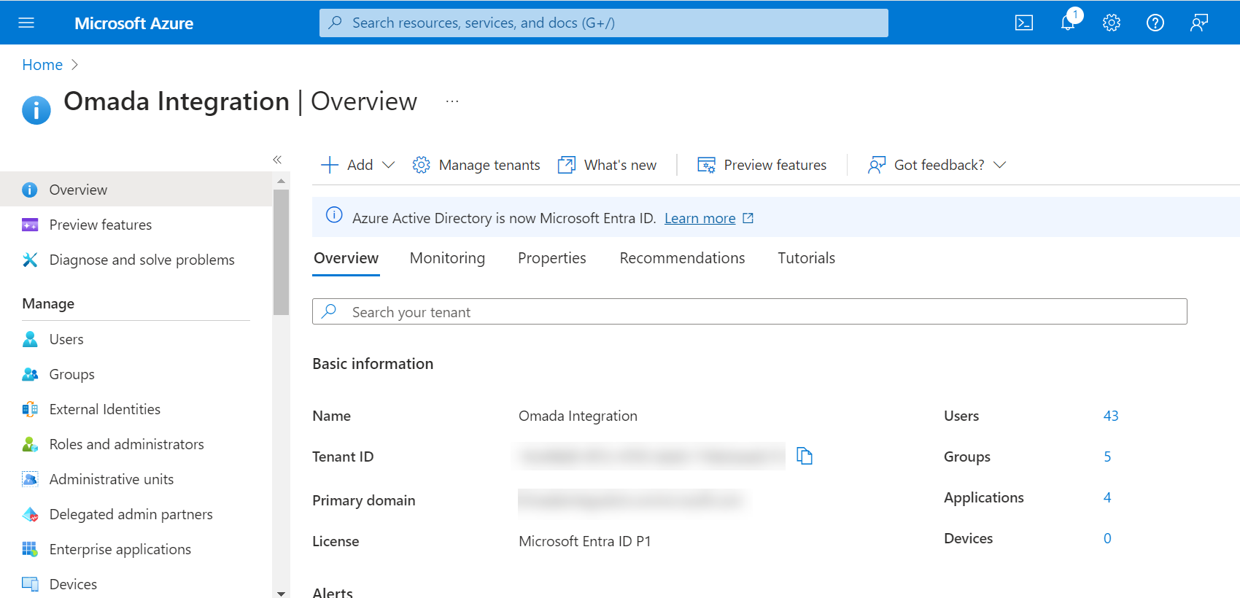Image resolution: width=1240 pixels, height=598 pixels.
Task: Click the Delegated admin partners icon
Action: (30, 514)
